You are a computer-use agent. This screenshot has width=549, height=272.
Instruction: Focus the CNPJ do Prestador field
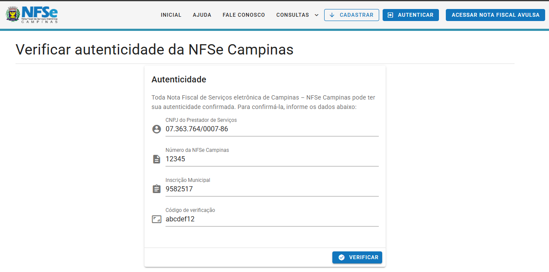272,129
